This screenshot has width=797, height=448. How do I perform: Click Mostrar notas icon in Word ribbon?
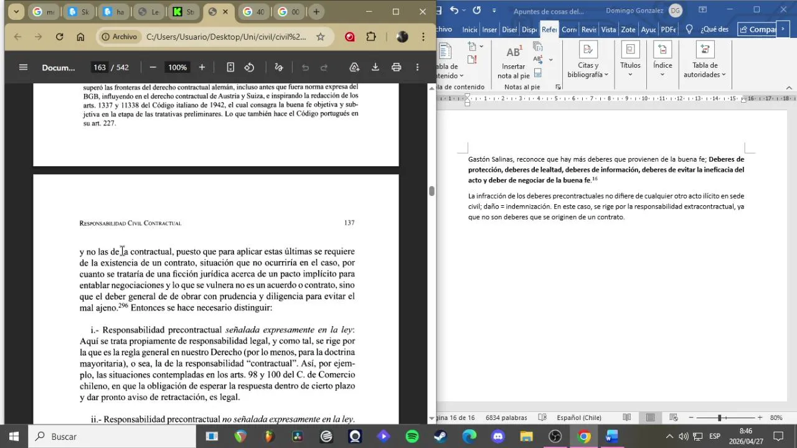click(538, 73)
